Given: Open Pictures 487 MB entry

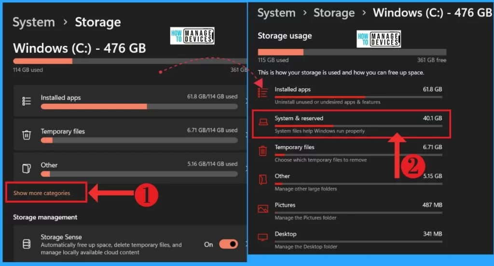Looking at the screenshot, I should (350, 211).
